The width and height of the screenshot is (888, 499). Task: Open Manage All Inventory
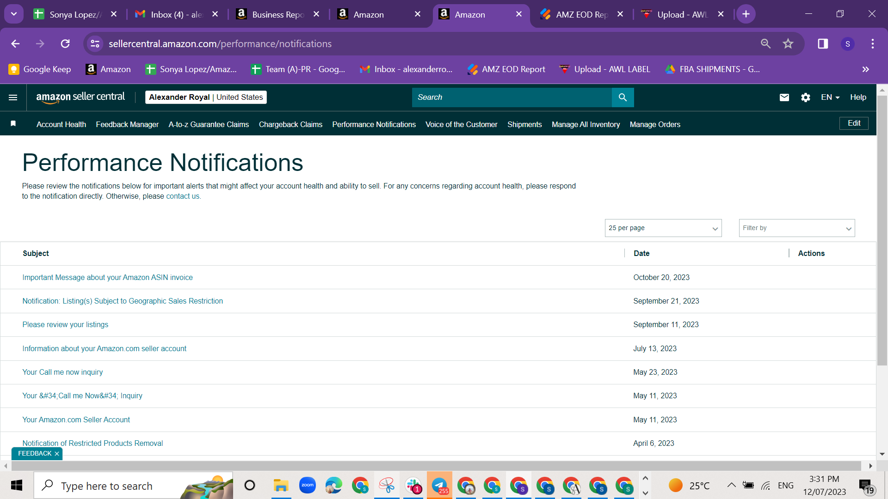click(586, 124)
